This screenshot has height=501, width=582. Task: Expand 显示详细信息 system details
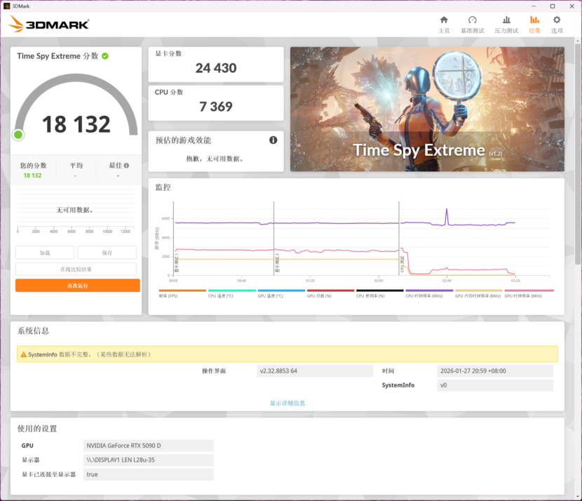coord(287,403)
